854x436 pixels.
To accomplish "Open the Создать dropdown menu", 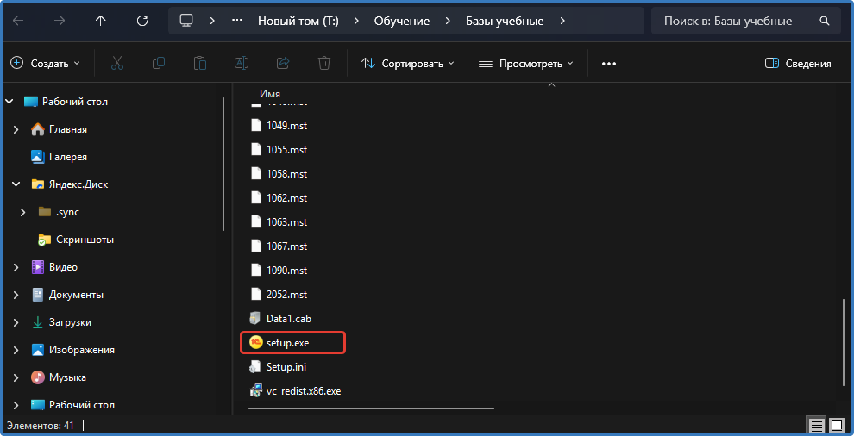I will point(45,63).
